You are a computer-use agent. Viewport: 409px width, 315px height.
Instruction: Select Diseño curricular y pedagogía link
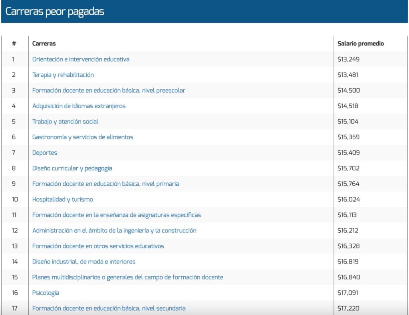[72, 168]
